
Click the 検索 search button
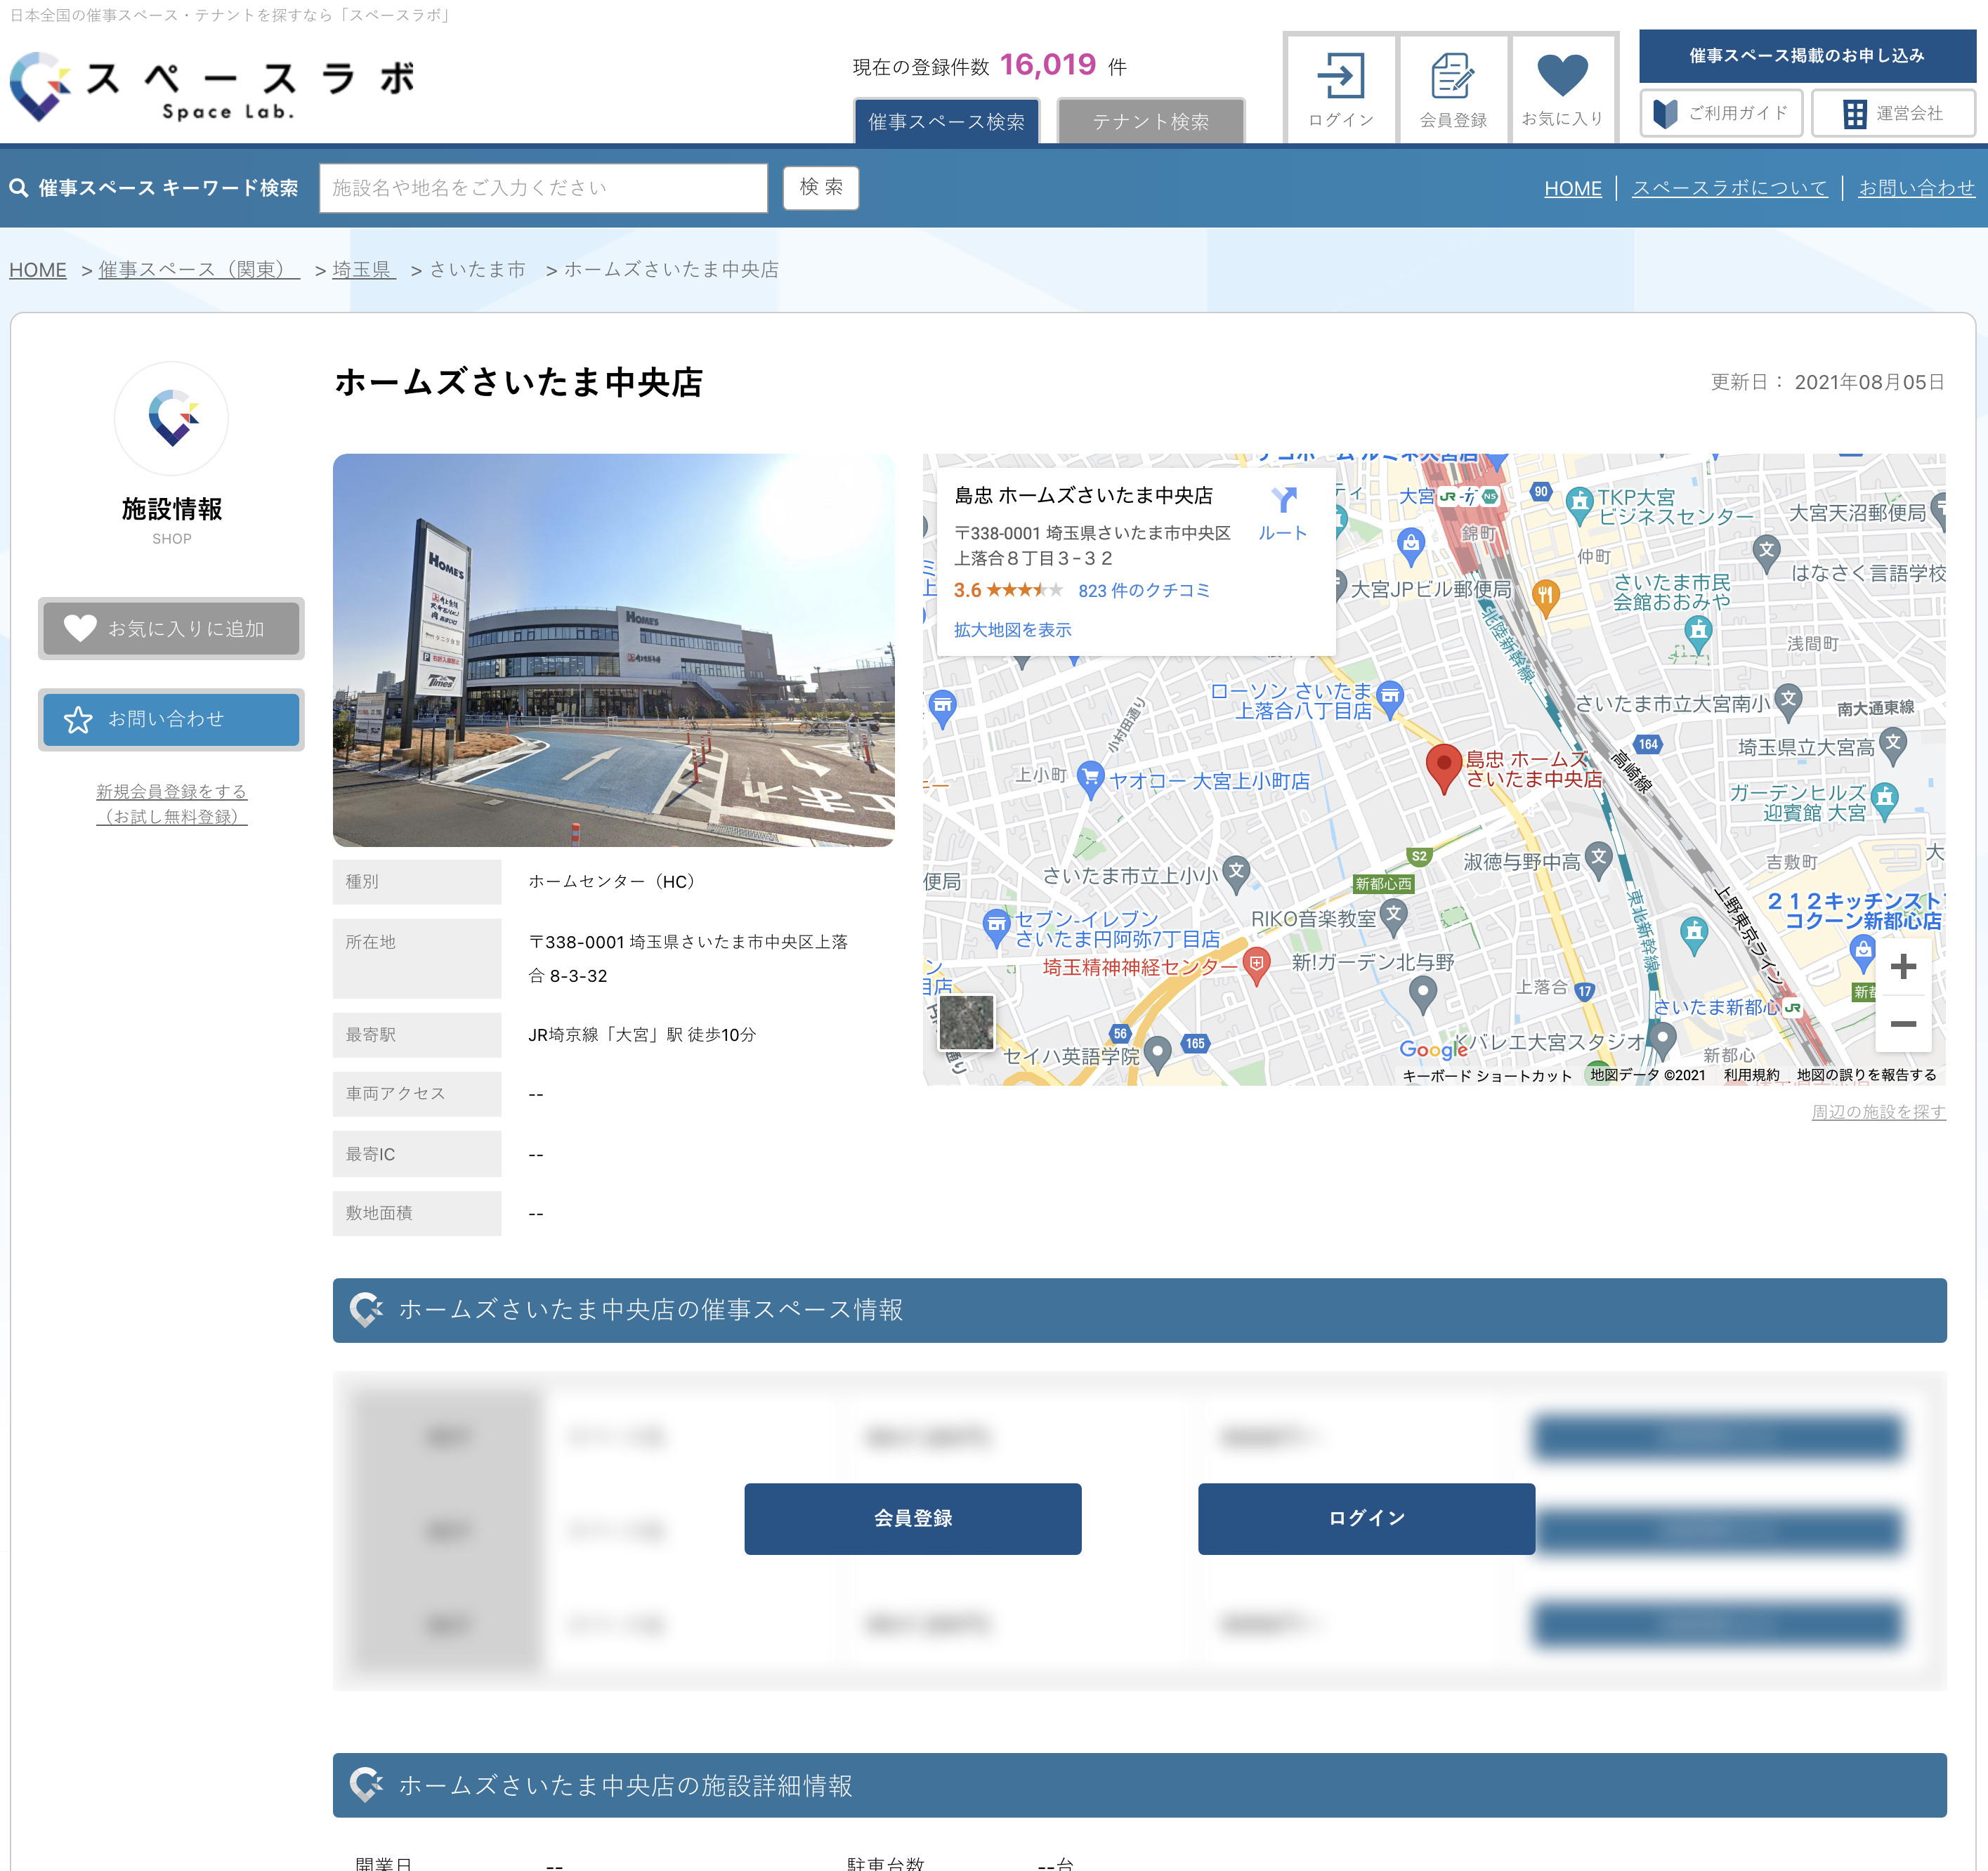pos(820,188)
